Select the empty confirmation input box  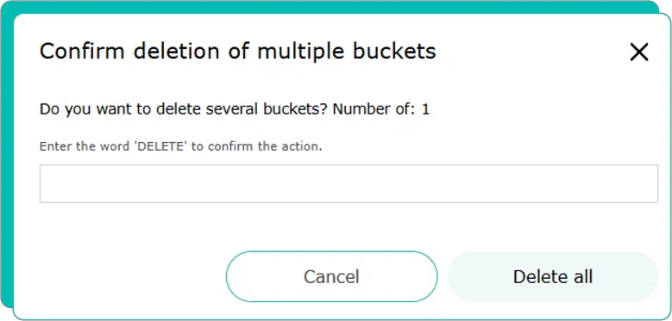pyautogui.click(x=349, y=183)
